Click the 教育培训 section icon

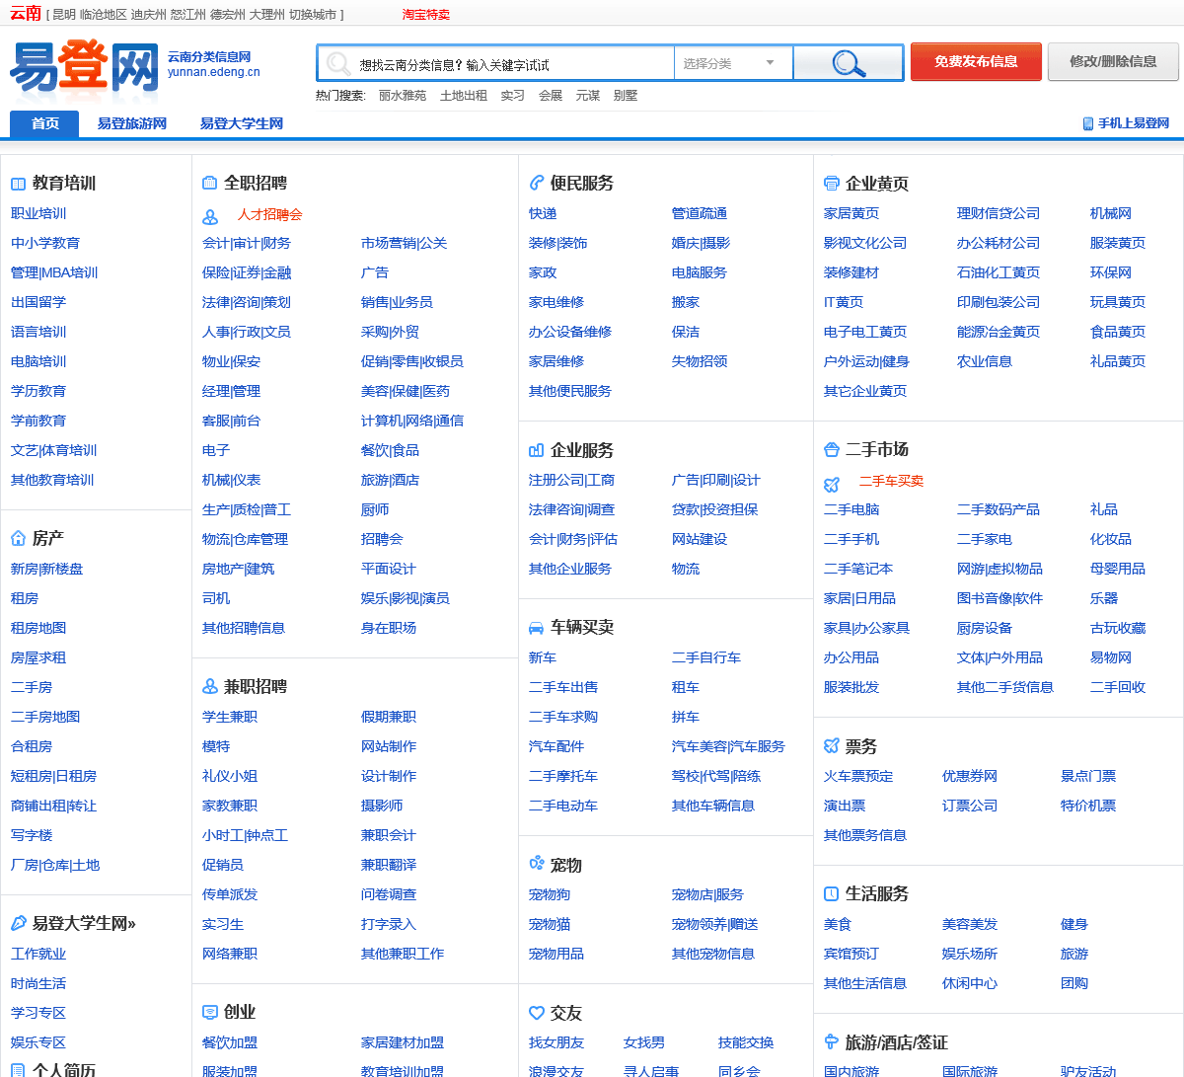(18, 184)
